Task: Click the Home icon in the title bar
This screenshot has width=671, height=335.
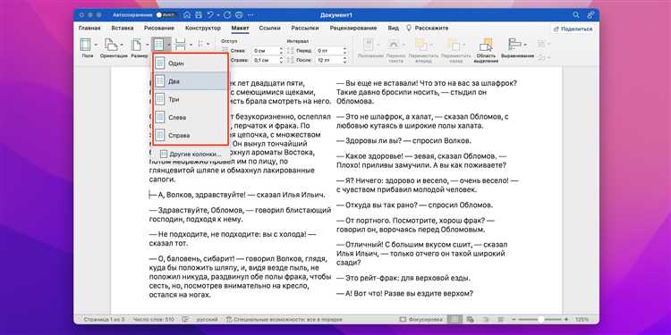Action: 187,15
